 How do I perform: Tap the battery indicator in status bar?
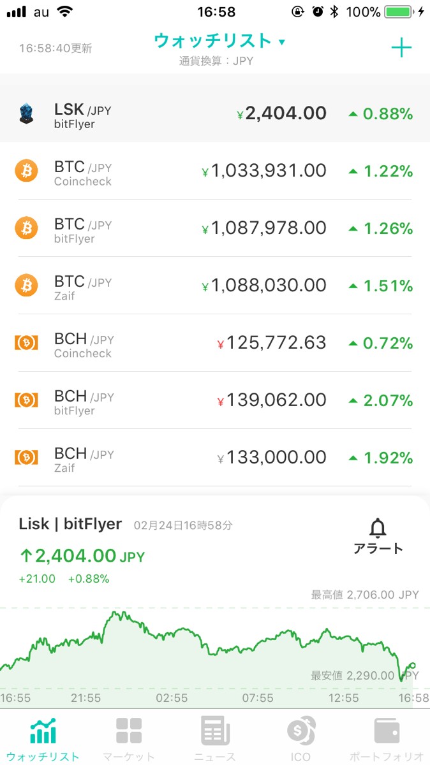coord(399,11)
